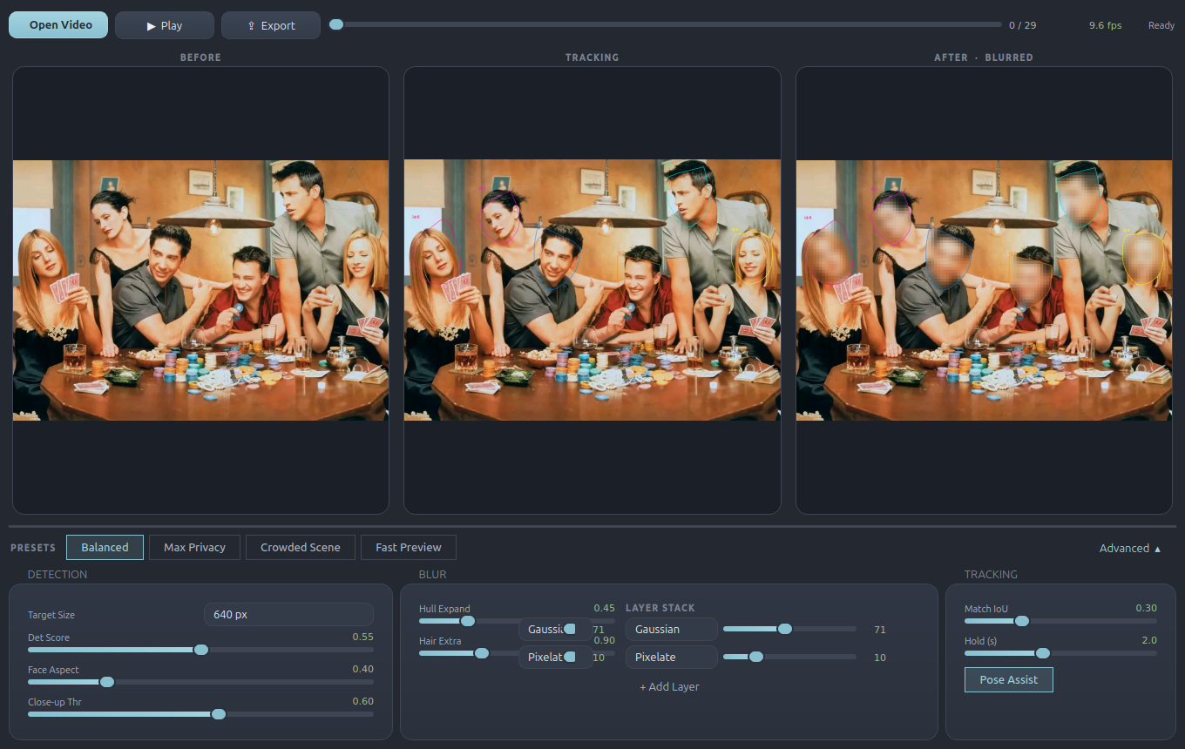This screenshot has height=749, width=1185.
Task: Click the Export button
Action: pyautogui.click(x=271, y=25)
